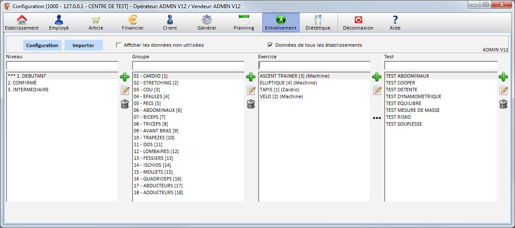Focus the Groupe filter field
The image size is (515, 228).
[188, 66]
